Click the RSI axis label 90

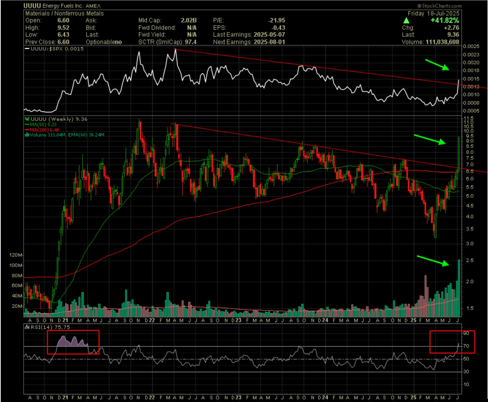click(466, 333)
